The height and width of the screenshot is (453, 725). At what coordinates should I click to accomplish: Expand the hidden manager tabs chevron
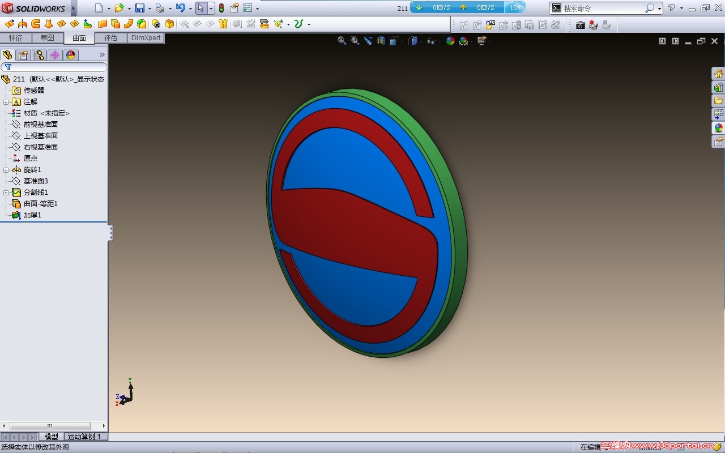pyautogui.click(x=102, y=55)
